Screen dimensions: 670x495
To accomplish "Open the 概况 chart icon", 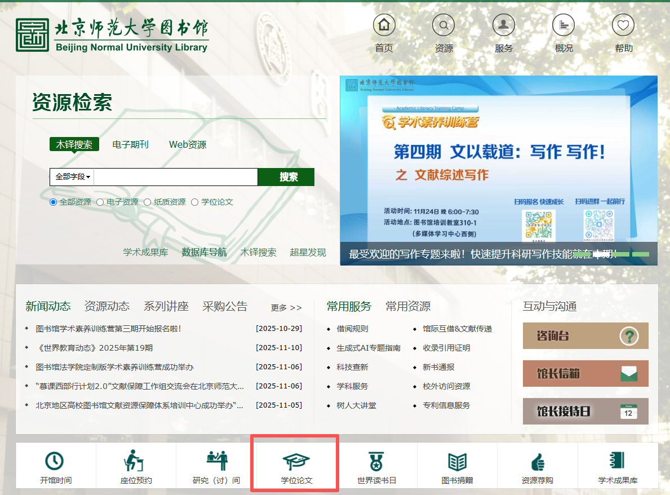I will 563,25.
